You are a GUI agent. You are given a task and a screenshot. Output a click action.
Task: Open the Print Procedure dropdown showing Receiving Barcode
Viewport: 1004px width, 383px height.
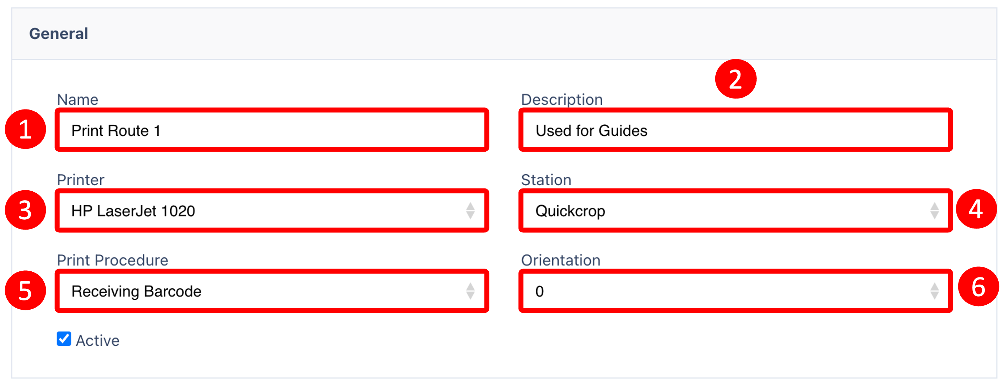point(272,291)
